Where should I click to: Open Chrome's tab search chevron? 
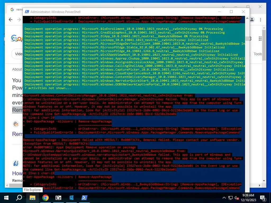click(x=223, y=7)
